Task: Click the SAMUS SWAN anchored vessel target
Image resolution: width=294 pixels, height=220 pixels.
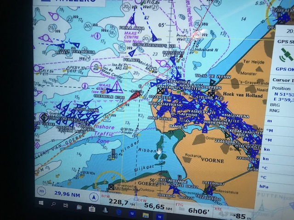Action: click(x=87, y=104)
